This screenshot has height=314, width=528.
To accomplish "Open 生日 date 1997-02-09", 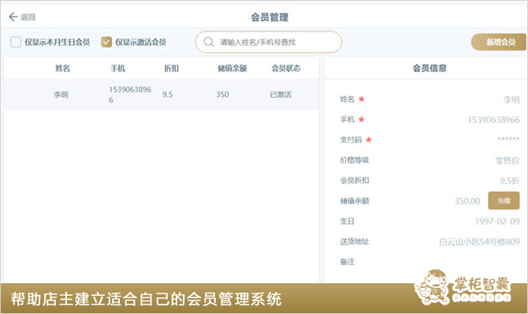I will pos(497,221).
